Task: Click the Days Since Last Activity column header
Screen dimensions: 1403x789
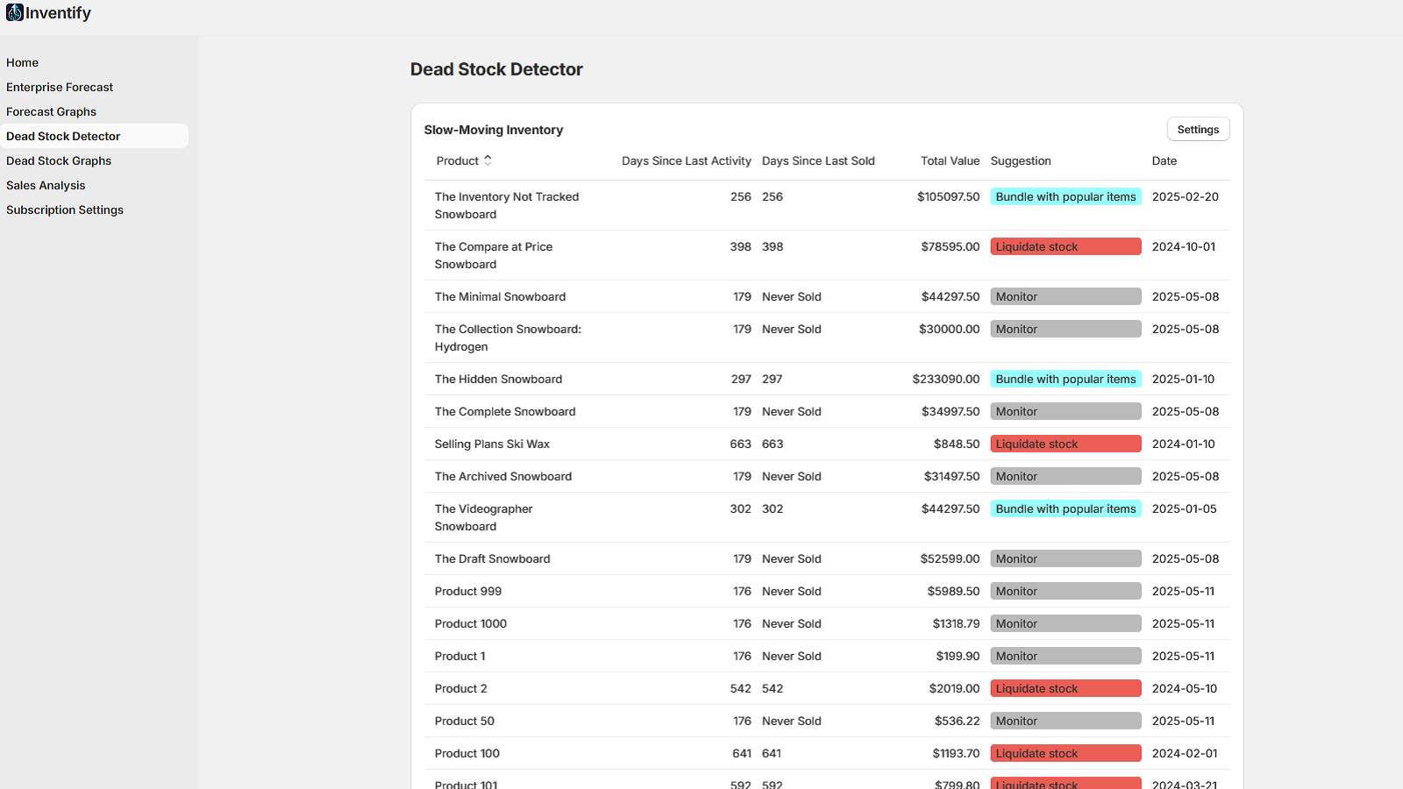Action: [686, 160]
